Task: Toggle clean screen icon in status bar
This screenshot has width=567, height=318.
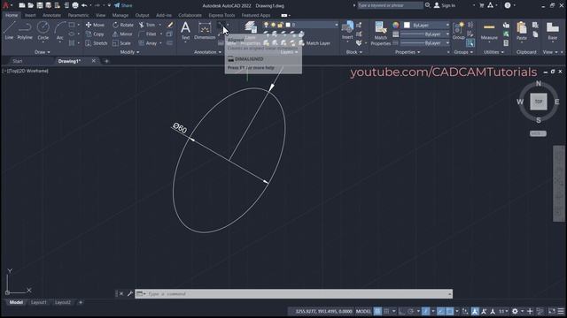Action: click(551, 311)
